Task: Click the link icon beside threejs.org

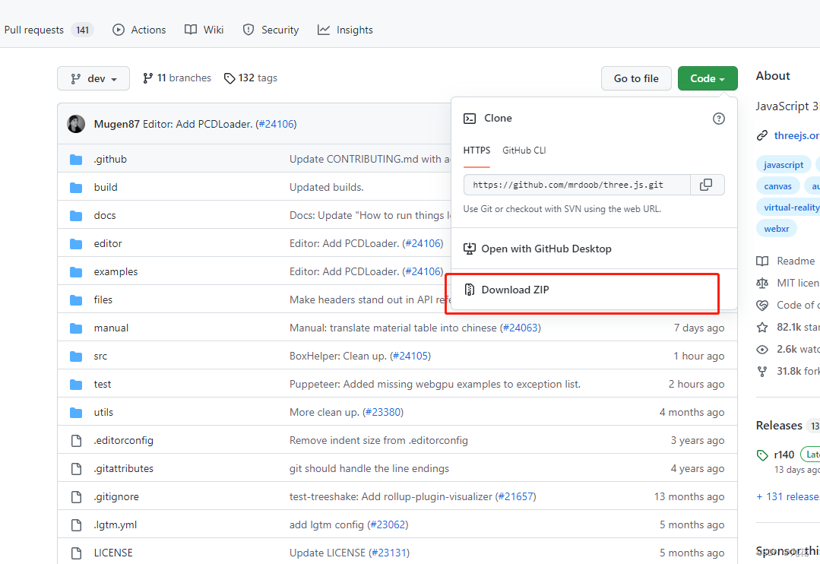Action: point(762,135)
